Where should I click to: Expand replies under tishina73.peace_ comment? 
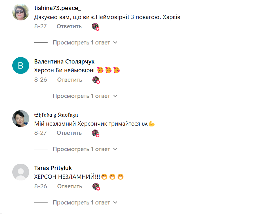click(x=85, y=43)
